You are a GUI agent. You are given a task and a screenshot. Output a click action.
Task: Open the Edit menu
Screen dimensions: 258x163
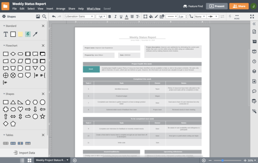click(x=22, y=9)
